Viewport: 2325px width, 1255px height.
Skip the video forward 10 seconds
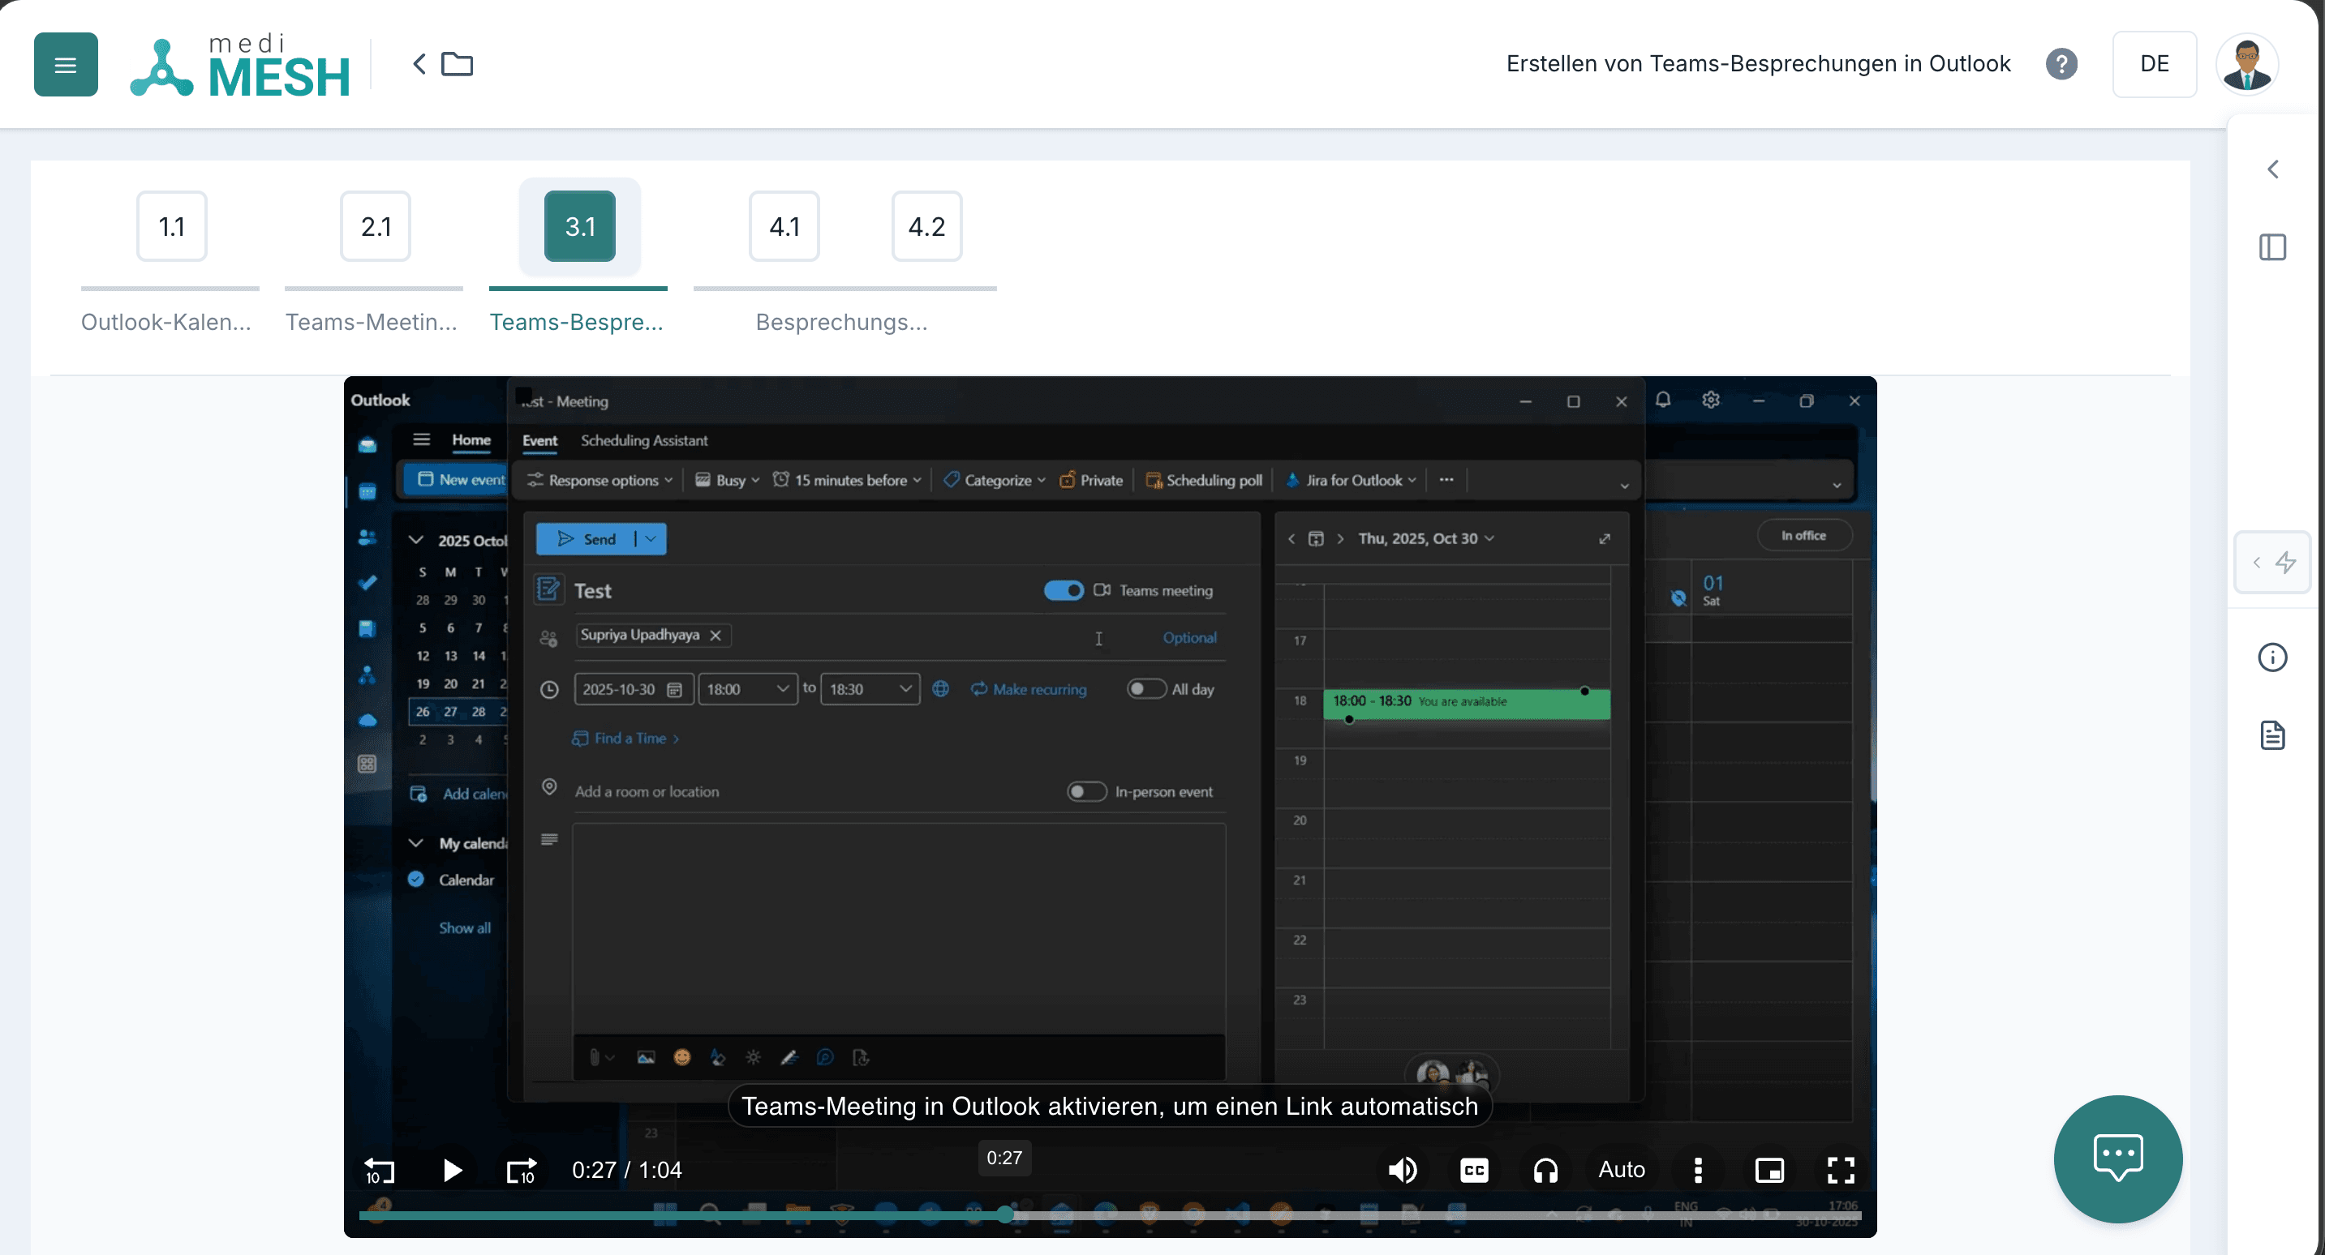[522, 1170]
